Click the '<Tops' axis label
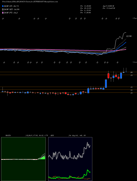This screenshot has height=181, width=137. coord(135,18)
